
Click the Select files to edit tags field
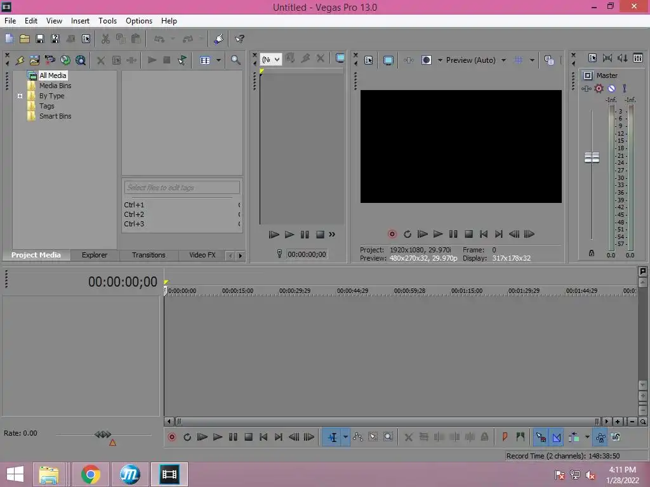pos(182,188)
